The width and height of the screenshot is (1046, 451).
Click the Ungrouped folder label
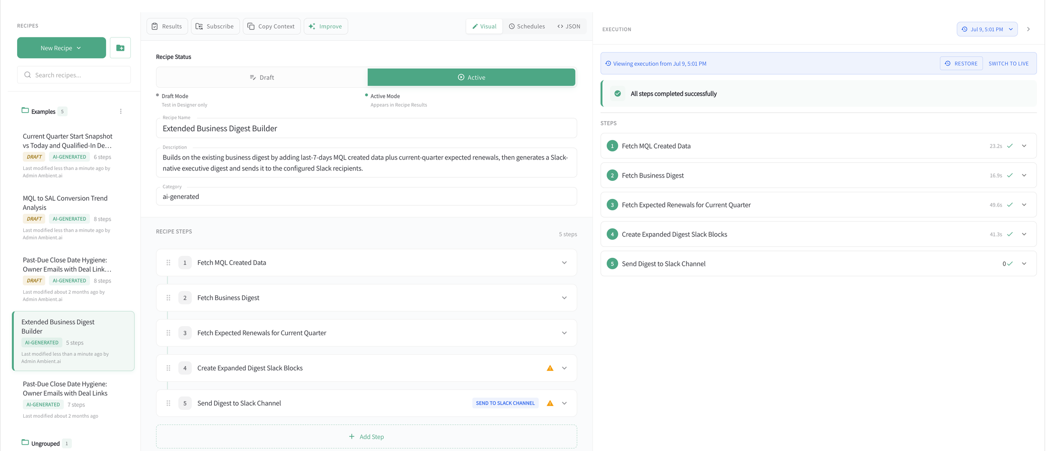click(x=46, y=443)
